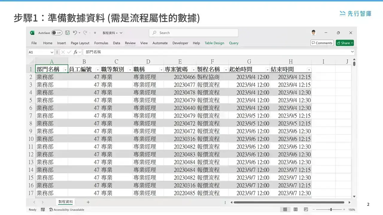
Task: Toggle the AutoSave switch
Action: click(x=57, y=33)
